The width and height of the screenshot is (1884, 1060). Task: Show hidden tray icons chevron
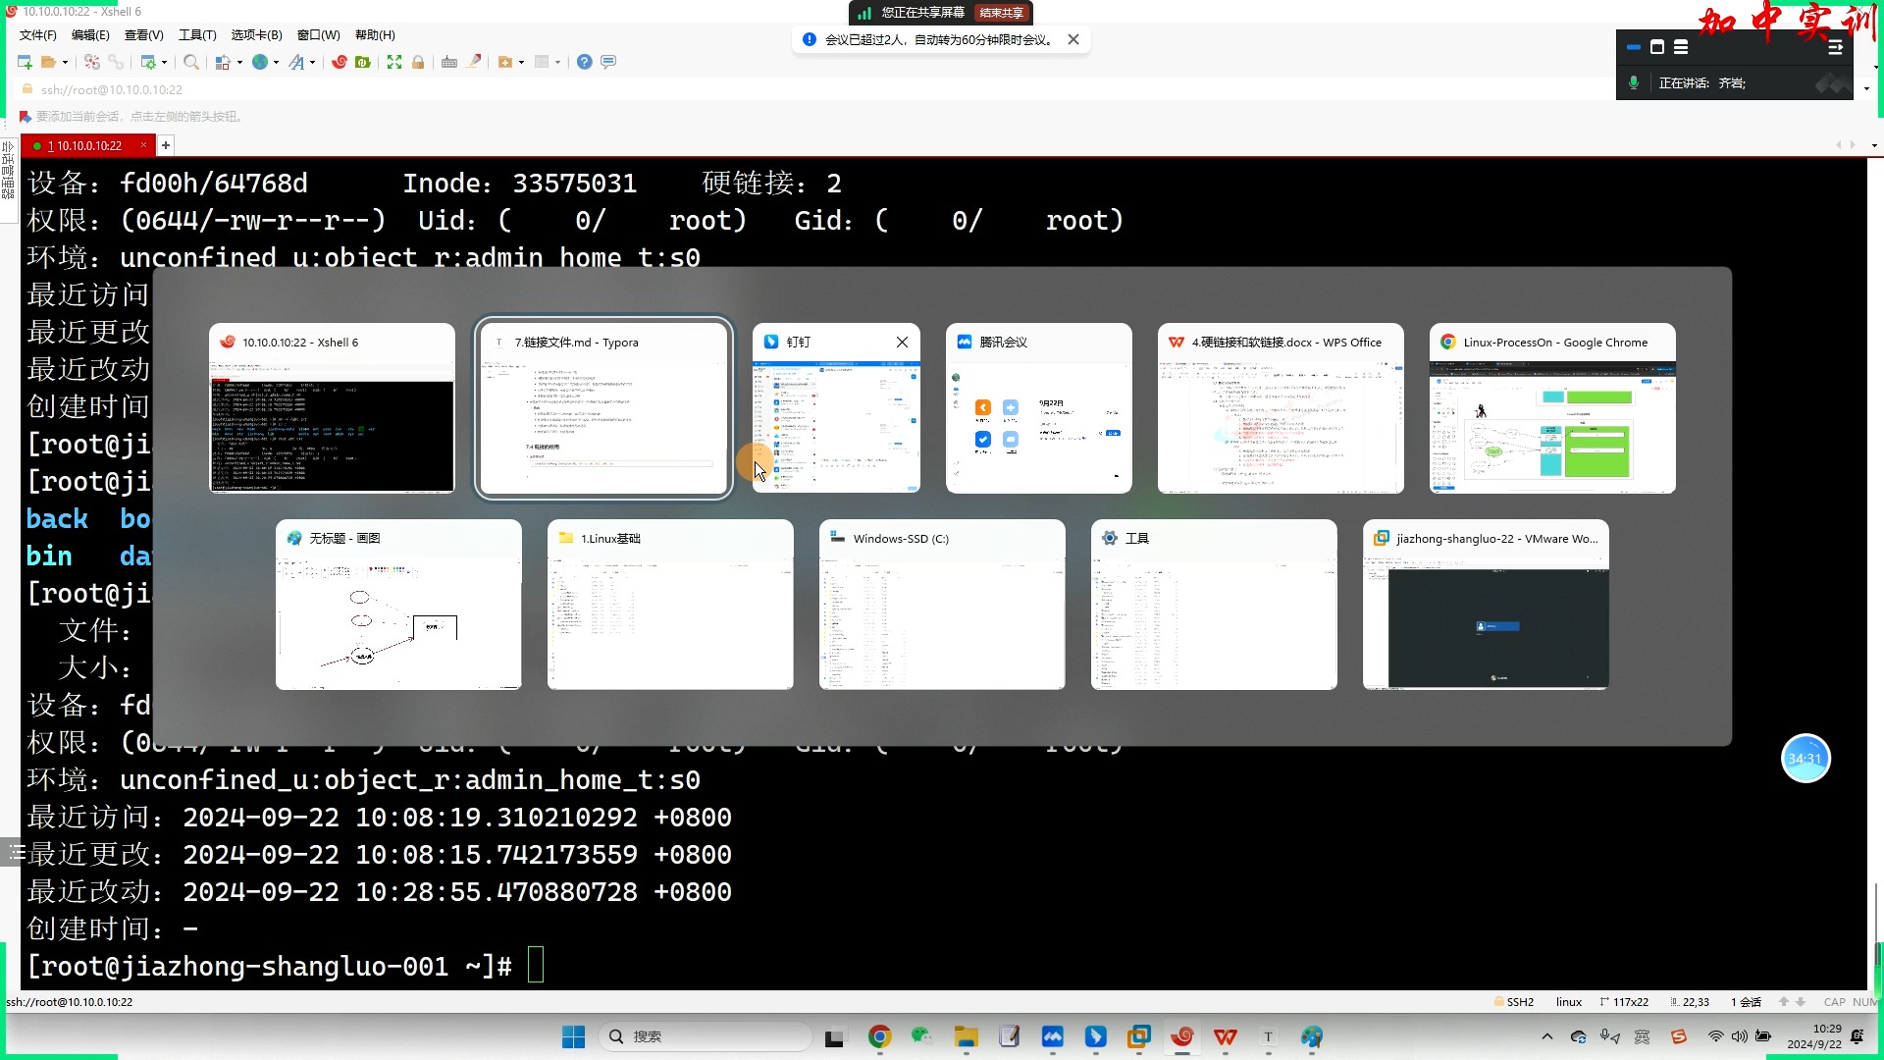(x=1547, y=1036)
